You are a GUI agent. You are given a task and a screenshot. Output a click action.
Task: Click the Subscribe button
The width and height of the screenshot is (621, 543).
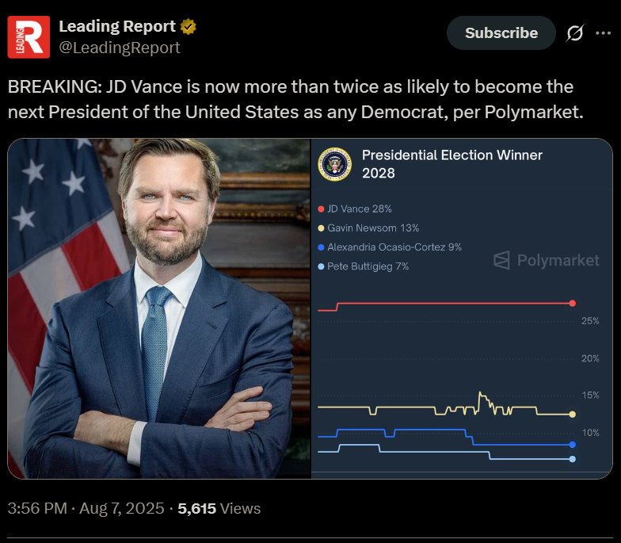501,33
